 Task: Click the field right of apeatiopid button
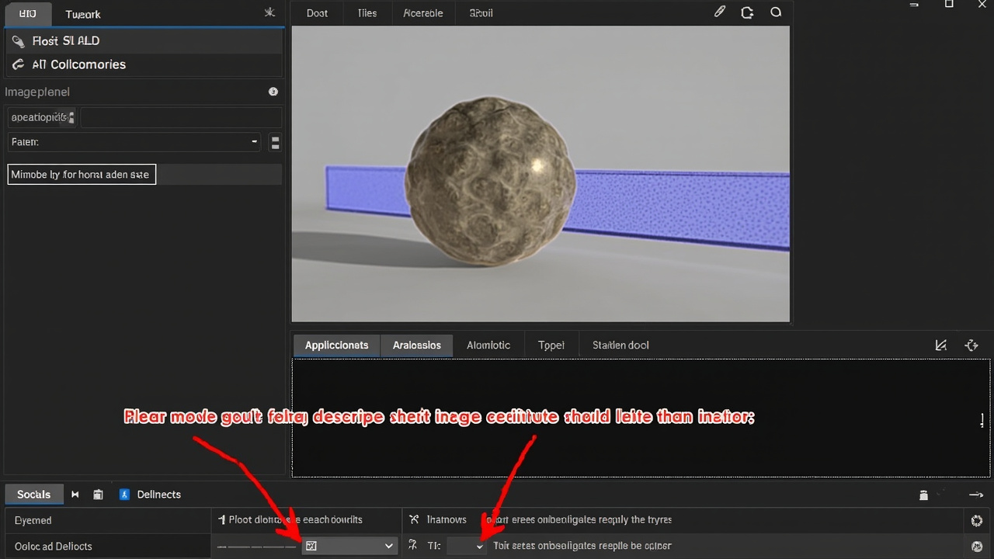click(x=181, y=117)
